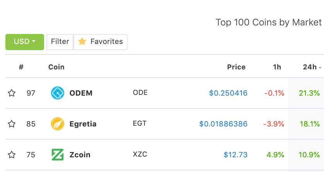This screenshot has width=324, height=172.
Task: Click the yellow star on Favorites
Action: coord(82,41)
